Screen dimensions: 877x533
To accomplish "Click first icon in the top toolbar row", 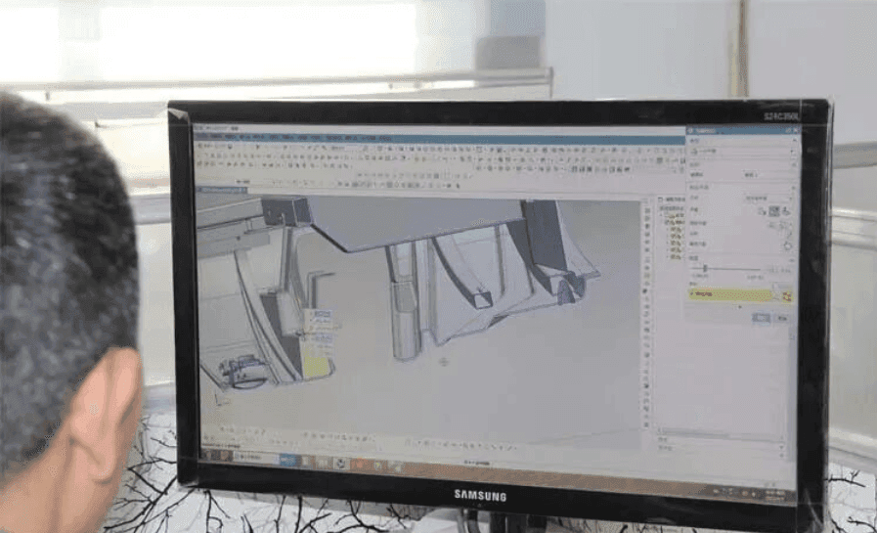I will pos(199,148).
